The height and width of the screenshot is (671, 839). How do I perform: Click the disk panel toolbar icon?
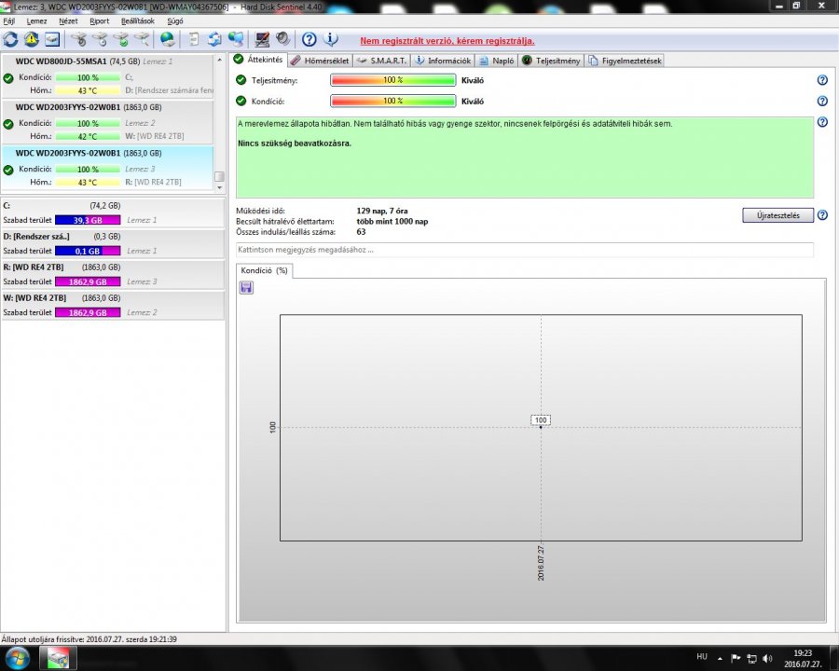coord(52,39)
